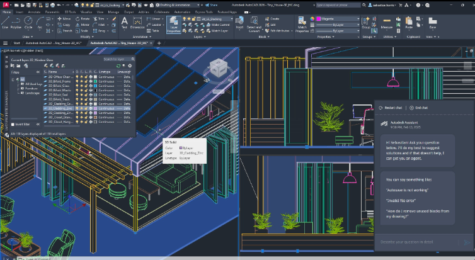The image size is (475, 260).
Task: Select the Manage ribbon tab
Action: (x=113, y=12)
